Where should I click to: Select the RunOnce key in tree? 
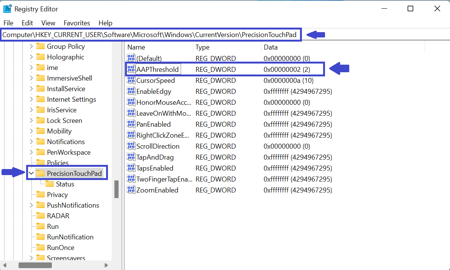pos(60,248)
